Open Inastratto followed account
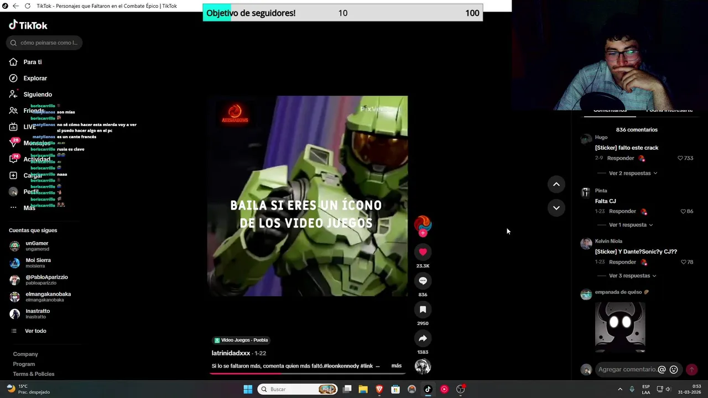 [37, 313]
